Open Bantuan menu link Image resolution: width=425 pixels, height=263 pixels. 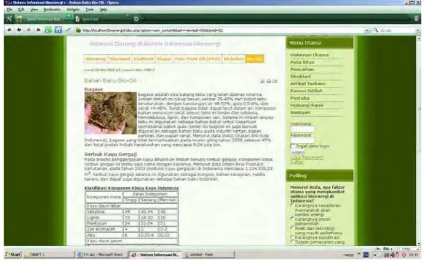(300, 113)
